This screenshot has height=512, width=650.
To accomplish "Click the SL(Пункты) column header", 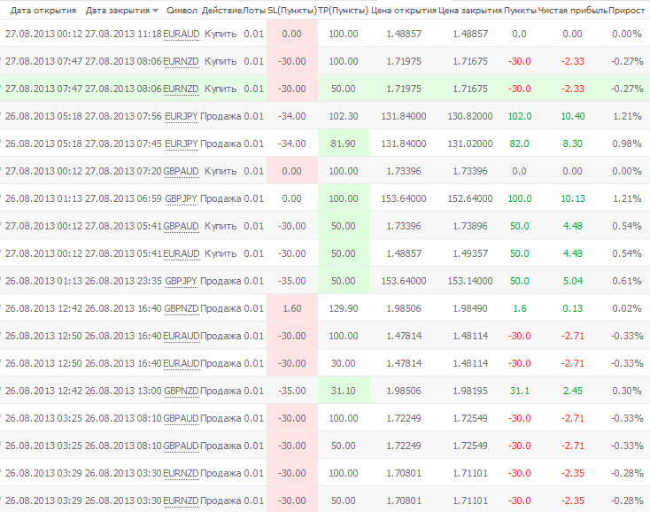I will pos(292,11).
